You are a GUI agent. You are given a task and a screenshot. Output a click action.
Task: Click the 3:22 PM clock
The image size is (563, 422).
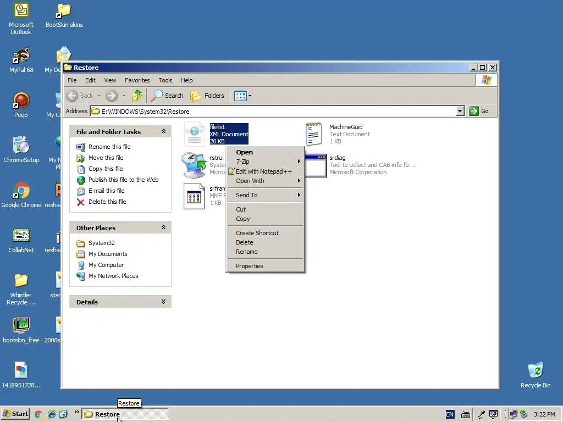(x=544, y=414)
